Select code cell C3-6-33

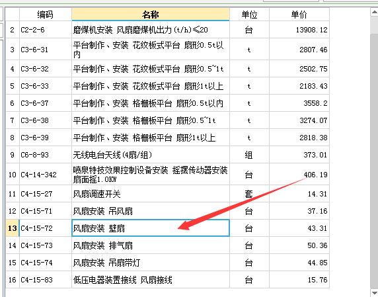(x=46, y=86)
